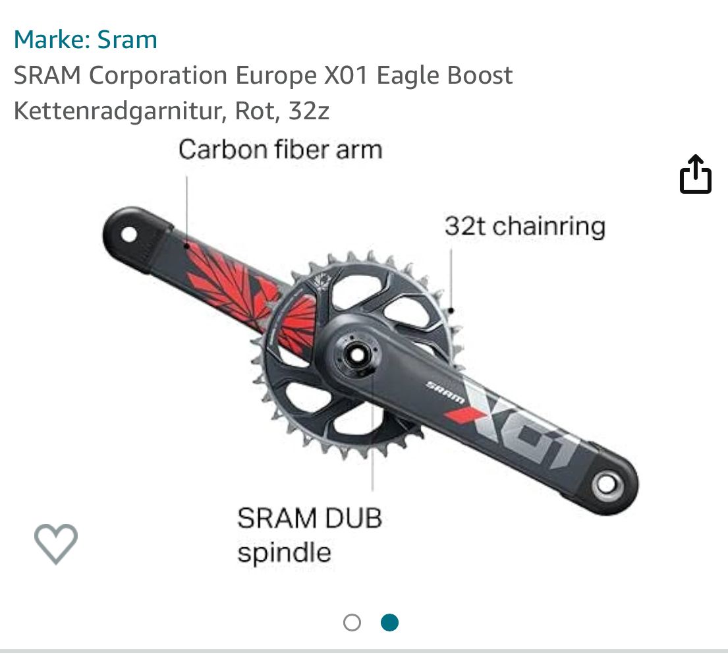Click the silver pedal hole at lower-right crank end
The height and width of the screenshot is (669, 728).
pos(605,486)
